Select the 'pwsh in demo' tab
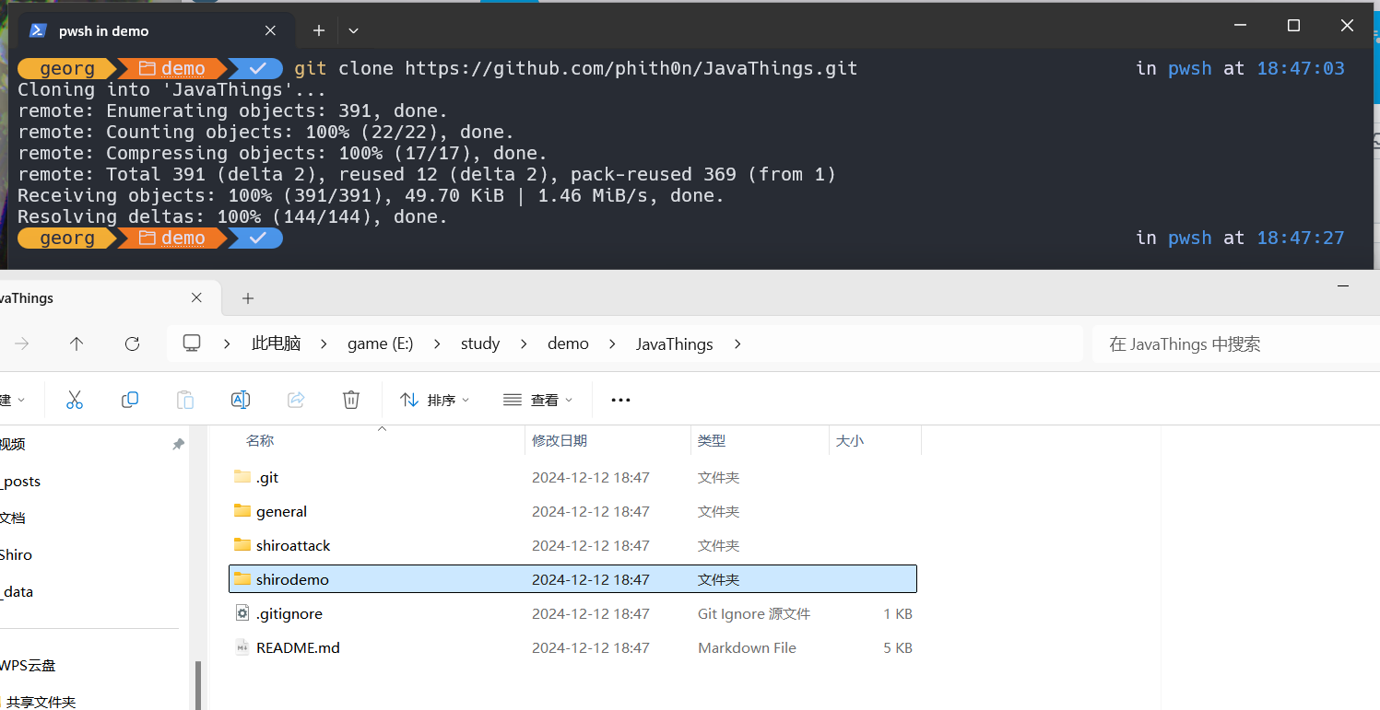Image resolution: width=1380 pixels, height=710 pixels. (x=156, y=30)
